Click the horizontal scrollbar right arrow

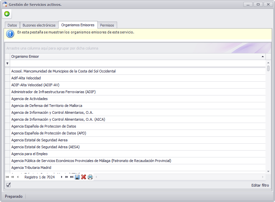263,177
